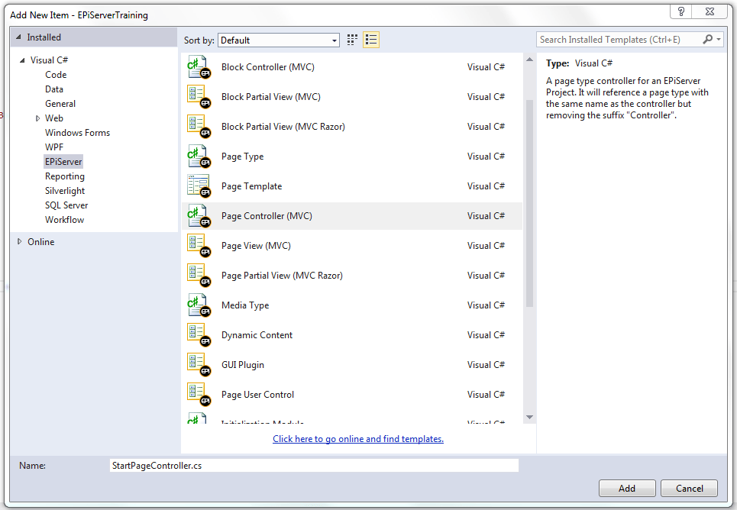Select the Page Template name text
Image resolution: width=737 pixels, height=510 pixels.
click(x=251, y=186)
